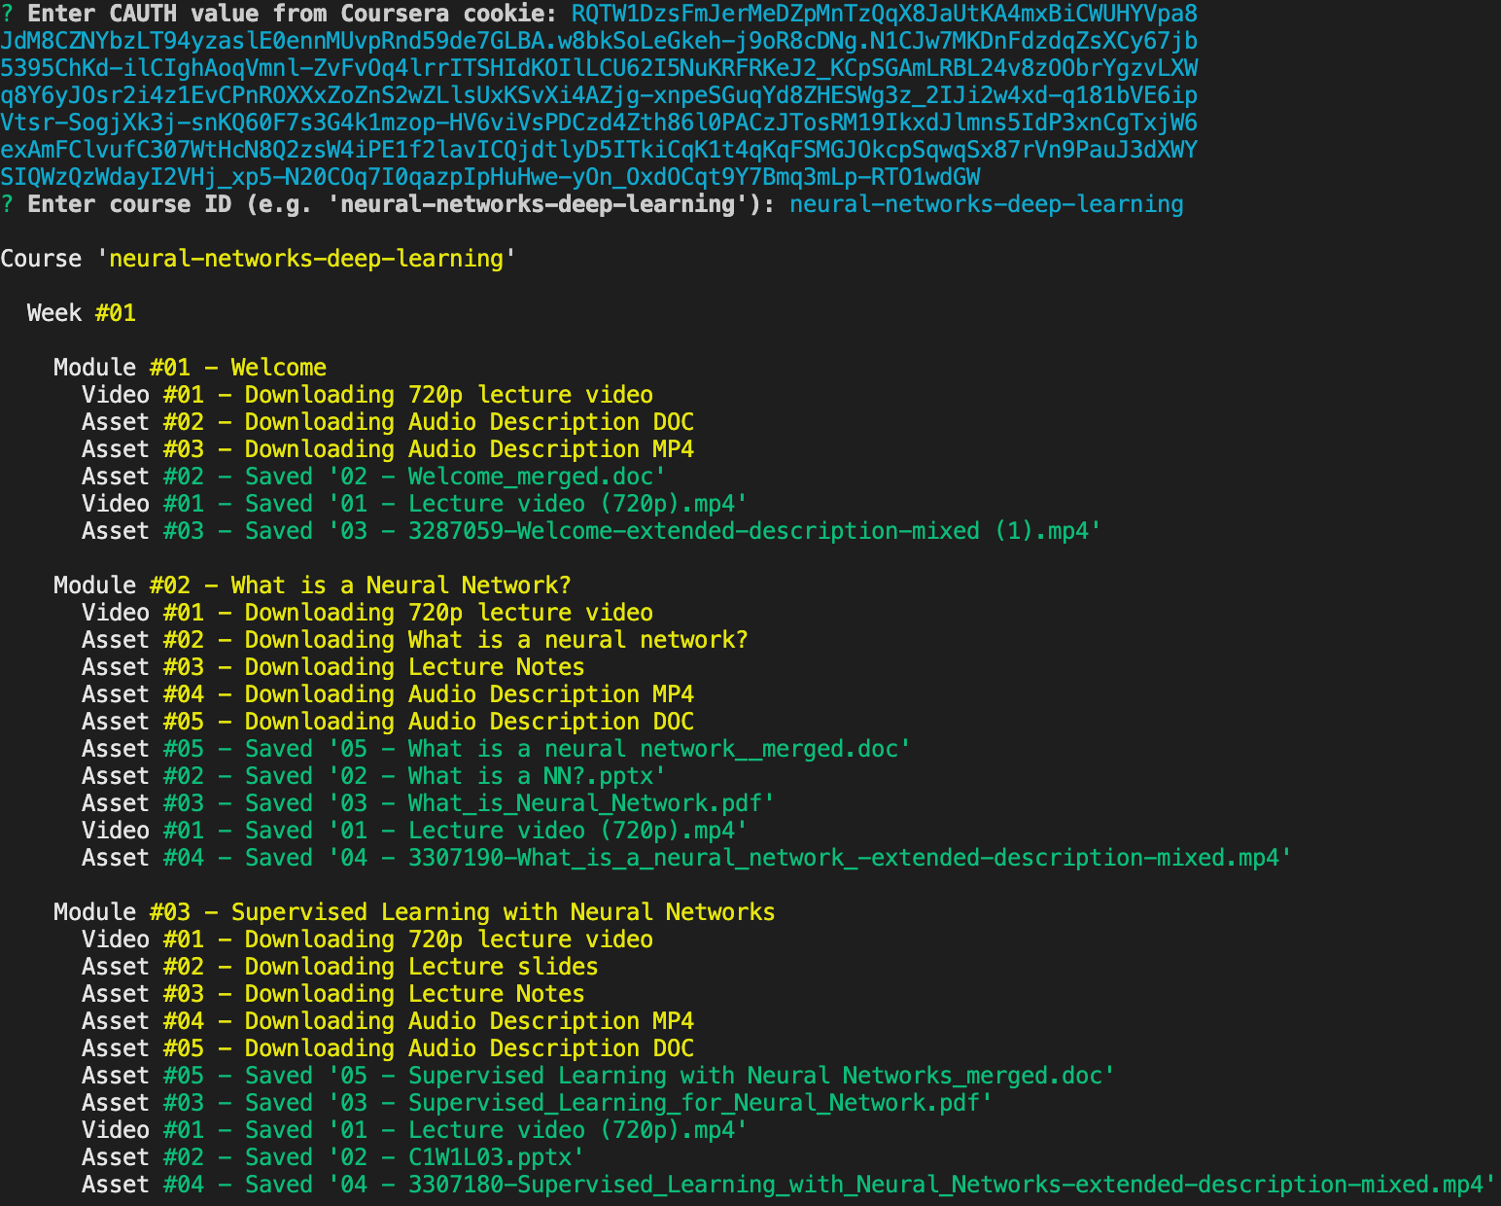Viewport: 1501px width, 1206px height.
Task: Click the 'Enter CAUTH value from Coursera cookie' prompt
Action: (x=293, y=14)
